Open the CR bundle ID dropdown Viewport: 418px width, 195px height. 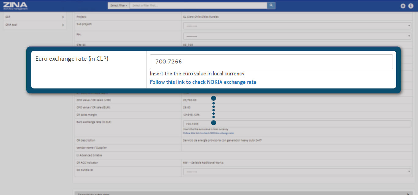click(297, 172)
